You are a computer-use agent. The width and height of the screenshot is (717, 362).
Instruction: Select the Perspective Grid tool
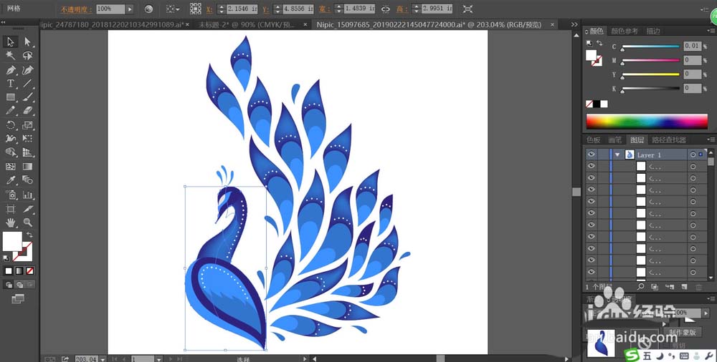click(28, 152)
